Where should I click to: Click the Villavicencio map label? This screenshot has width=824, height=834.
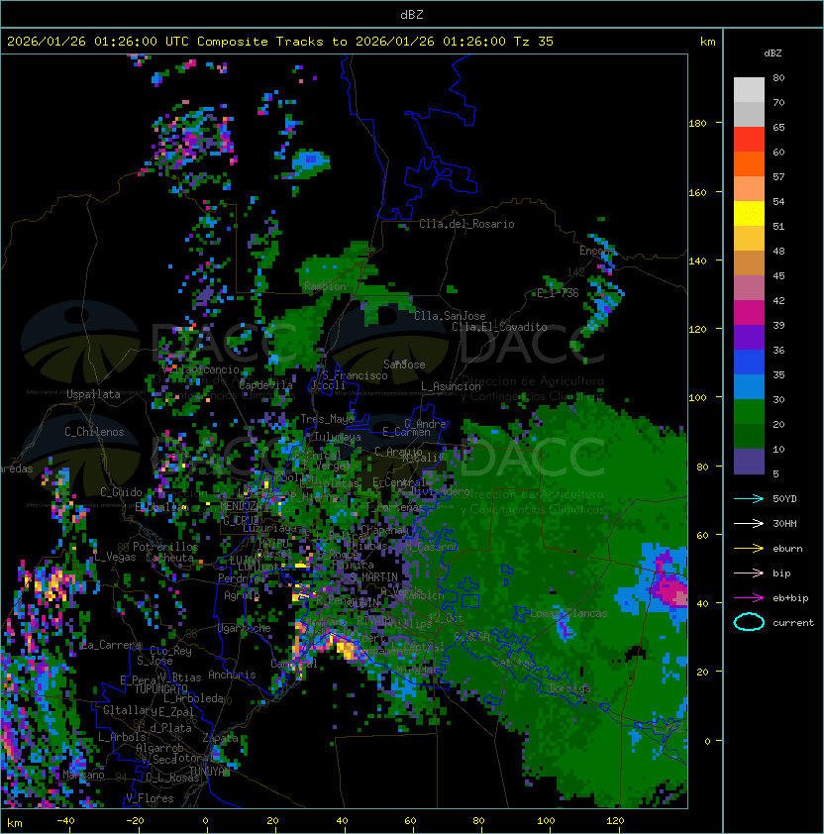(x=200, y=369)
